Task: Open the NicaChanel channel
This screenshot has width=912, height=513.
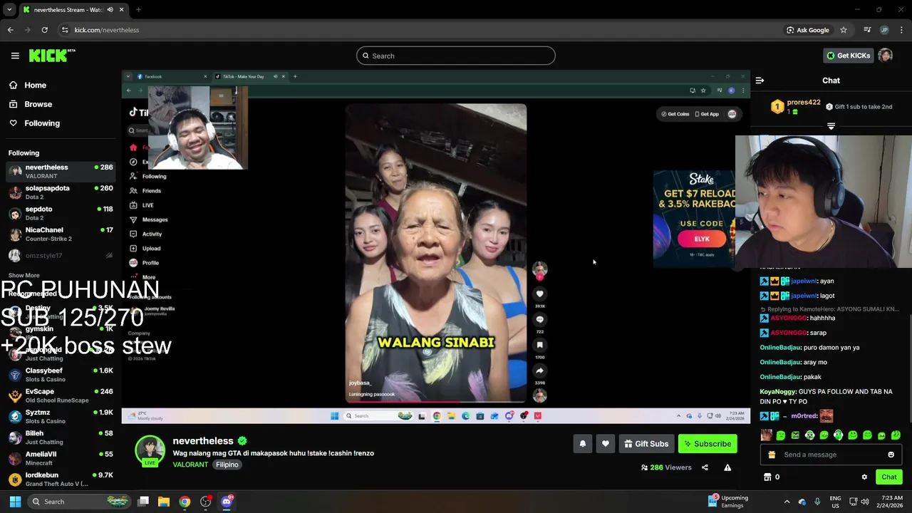Action: tap(61, 234)
